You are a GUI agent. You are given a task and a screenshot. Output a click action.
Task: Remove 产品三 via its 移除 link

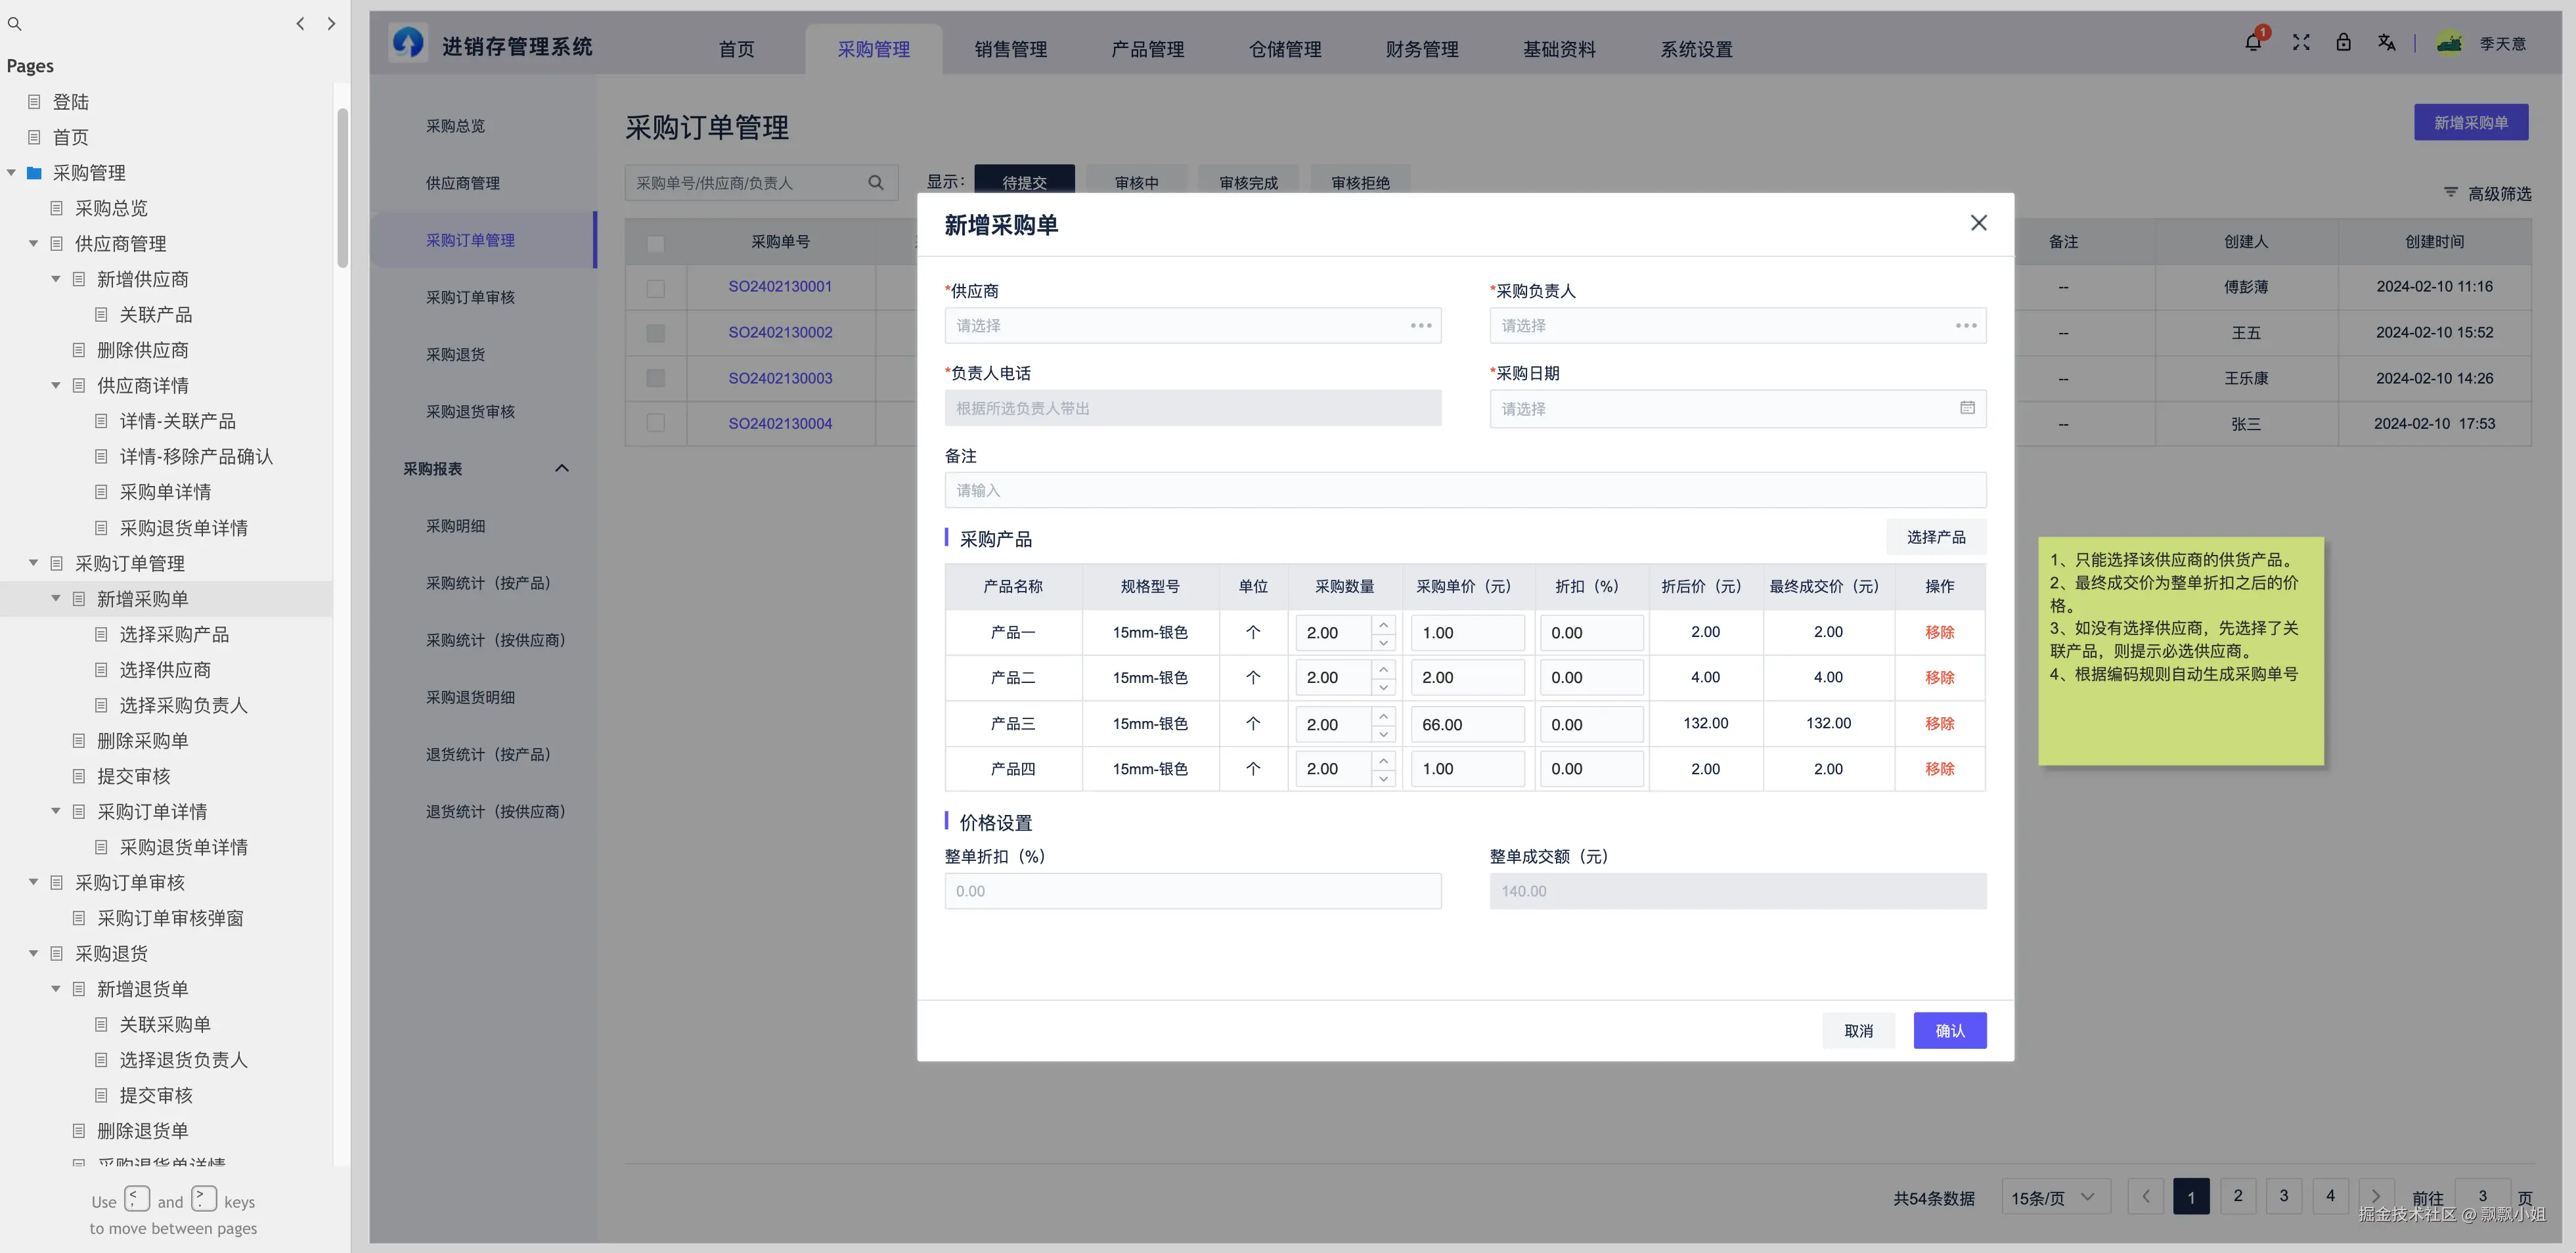point(1938,723)
